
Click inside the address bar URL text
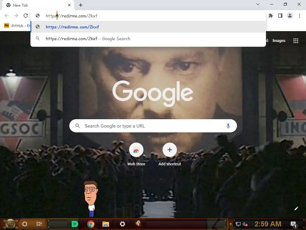(x=72, y=16)
